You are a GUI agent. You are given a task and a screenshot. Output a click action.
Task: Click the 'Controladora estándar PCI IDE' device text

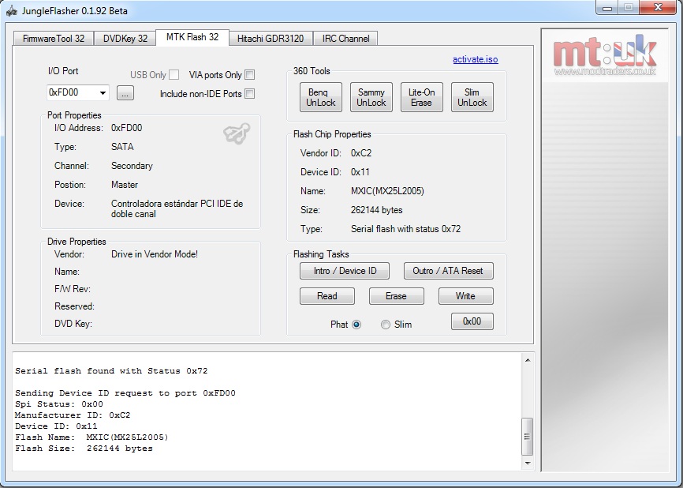(x=177, y=209)
